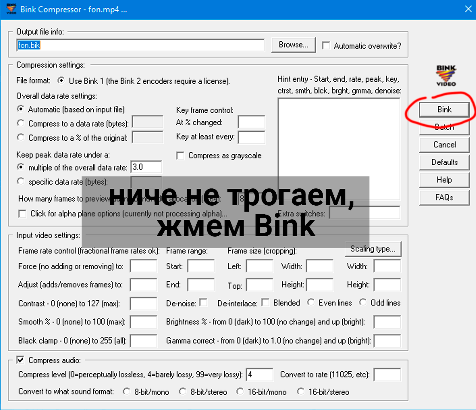Open the Scaling type options
Image resolution: width=476 pixels, height=410 pixels.
pos(373,249)
